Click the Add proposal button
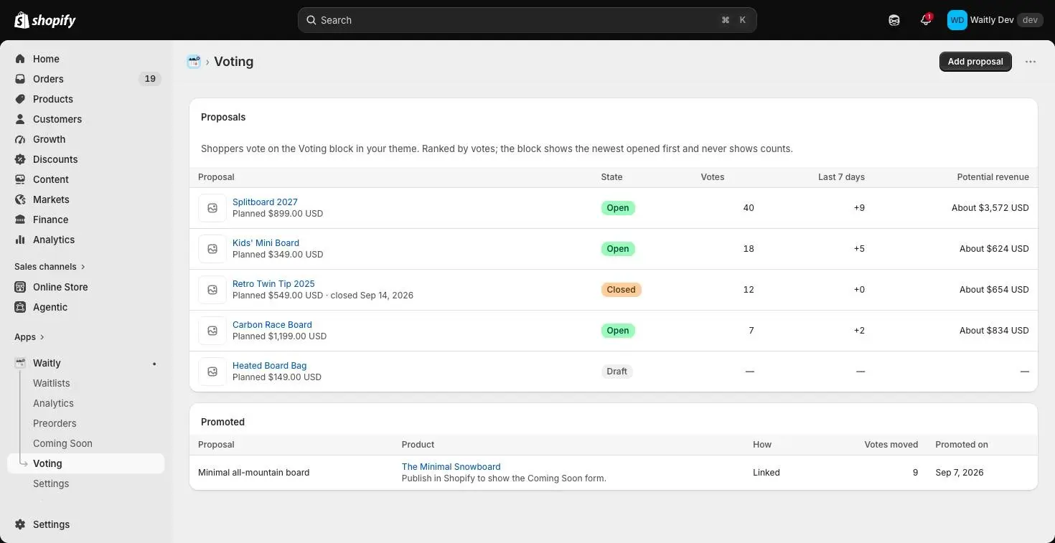 [975, 62]
